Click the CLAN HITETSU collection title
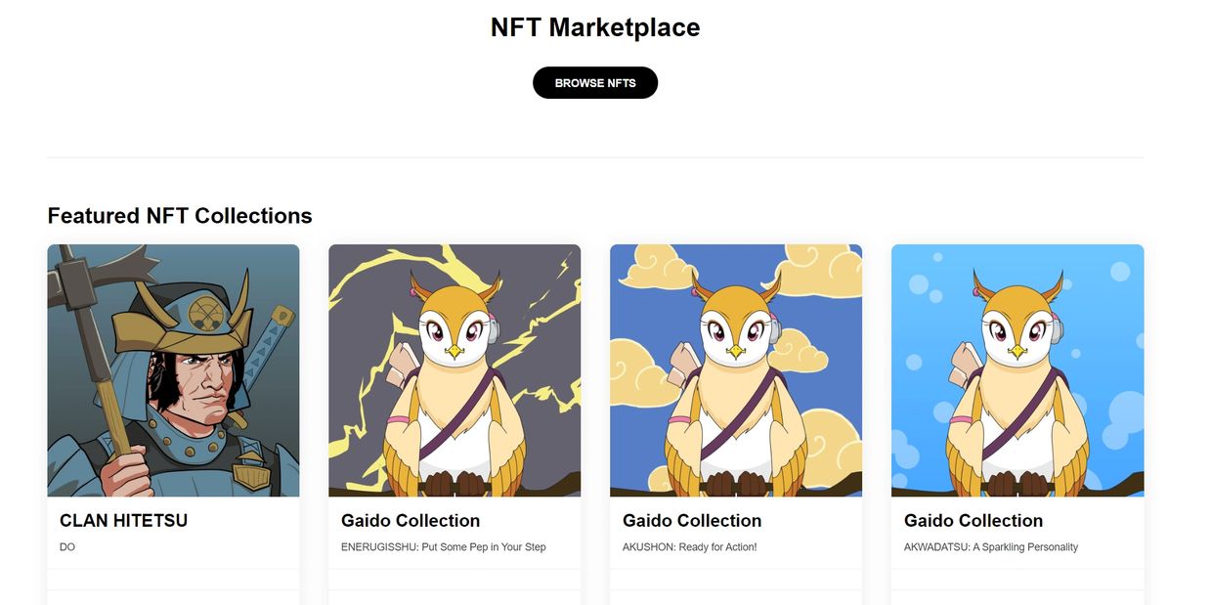Viewport: 1212px width, 605px height. (x=123, y=521)
